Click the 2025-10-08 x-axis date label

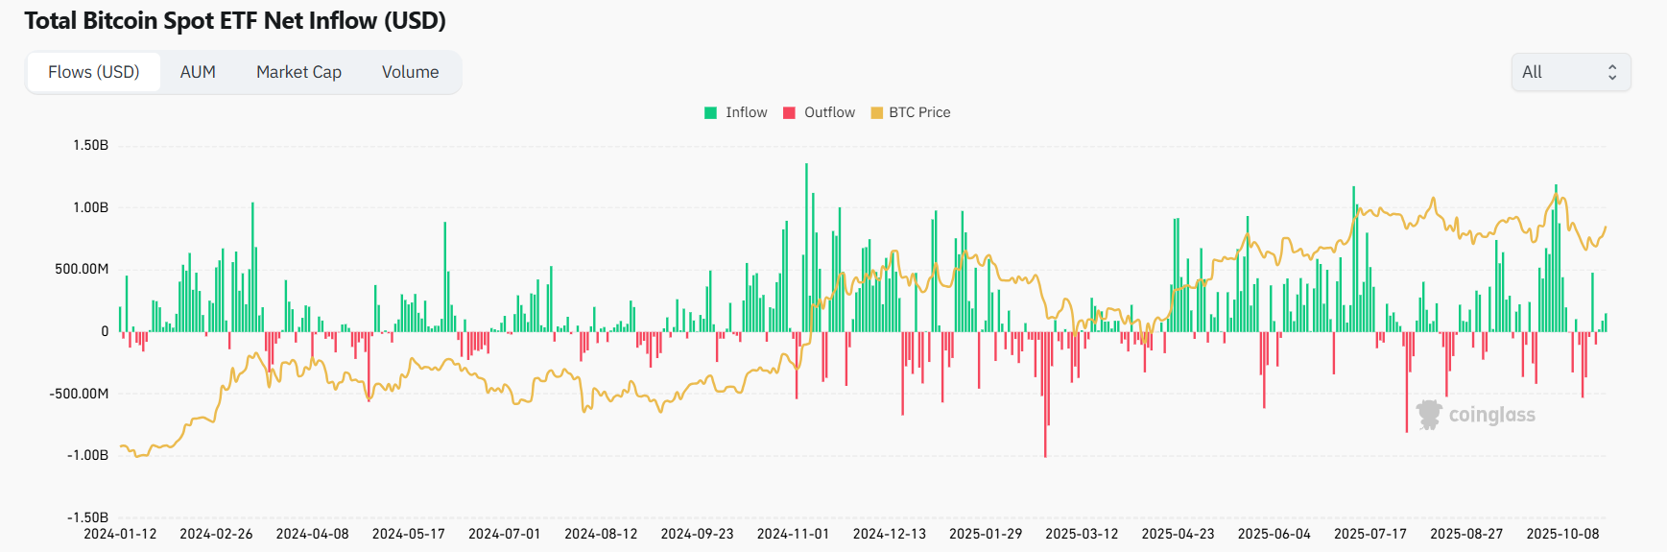pyautogui.click(x=1562, y=534)
